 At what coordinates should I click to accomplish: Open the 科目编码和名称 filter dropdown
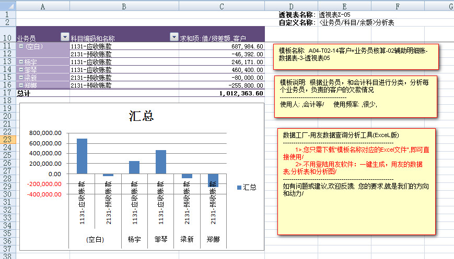(x=174, y=37)
